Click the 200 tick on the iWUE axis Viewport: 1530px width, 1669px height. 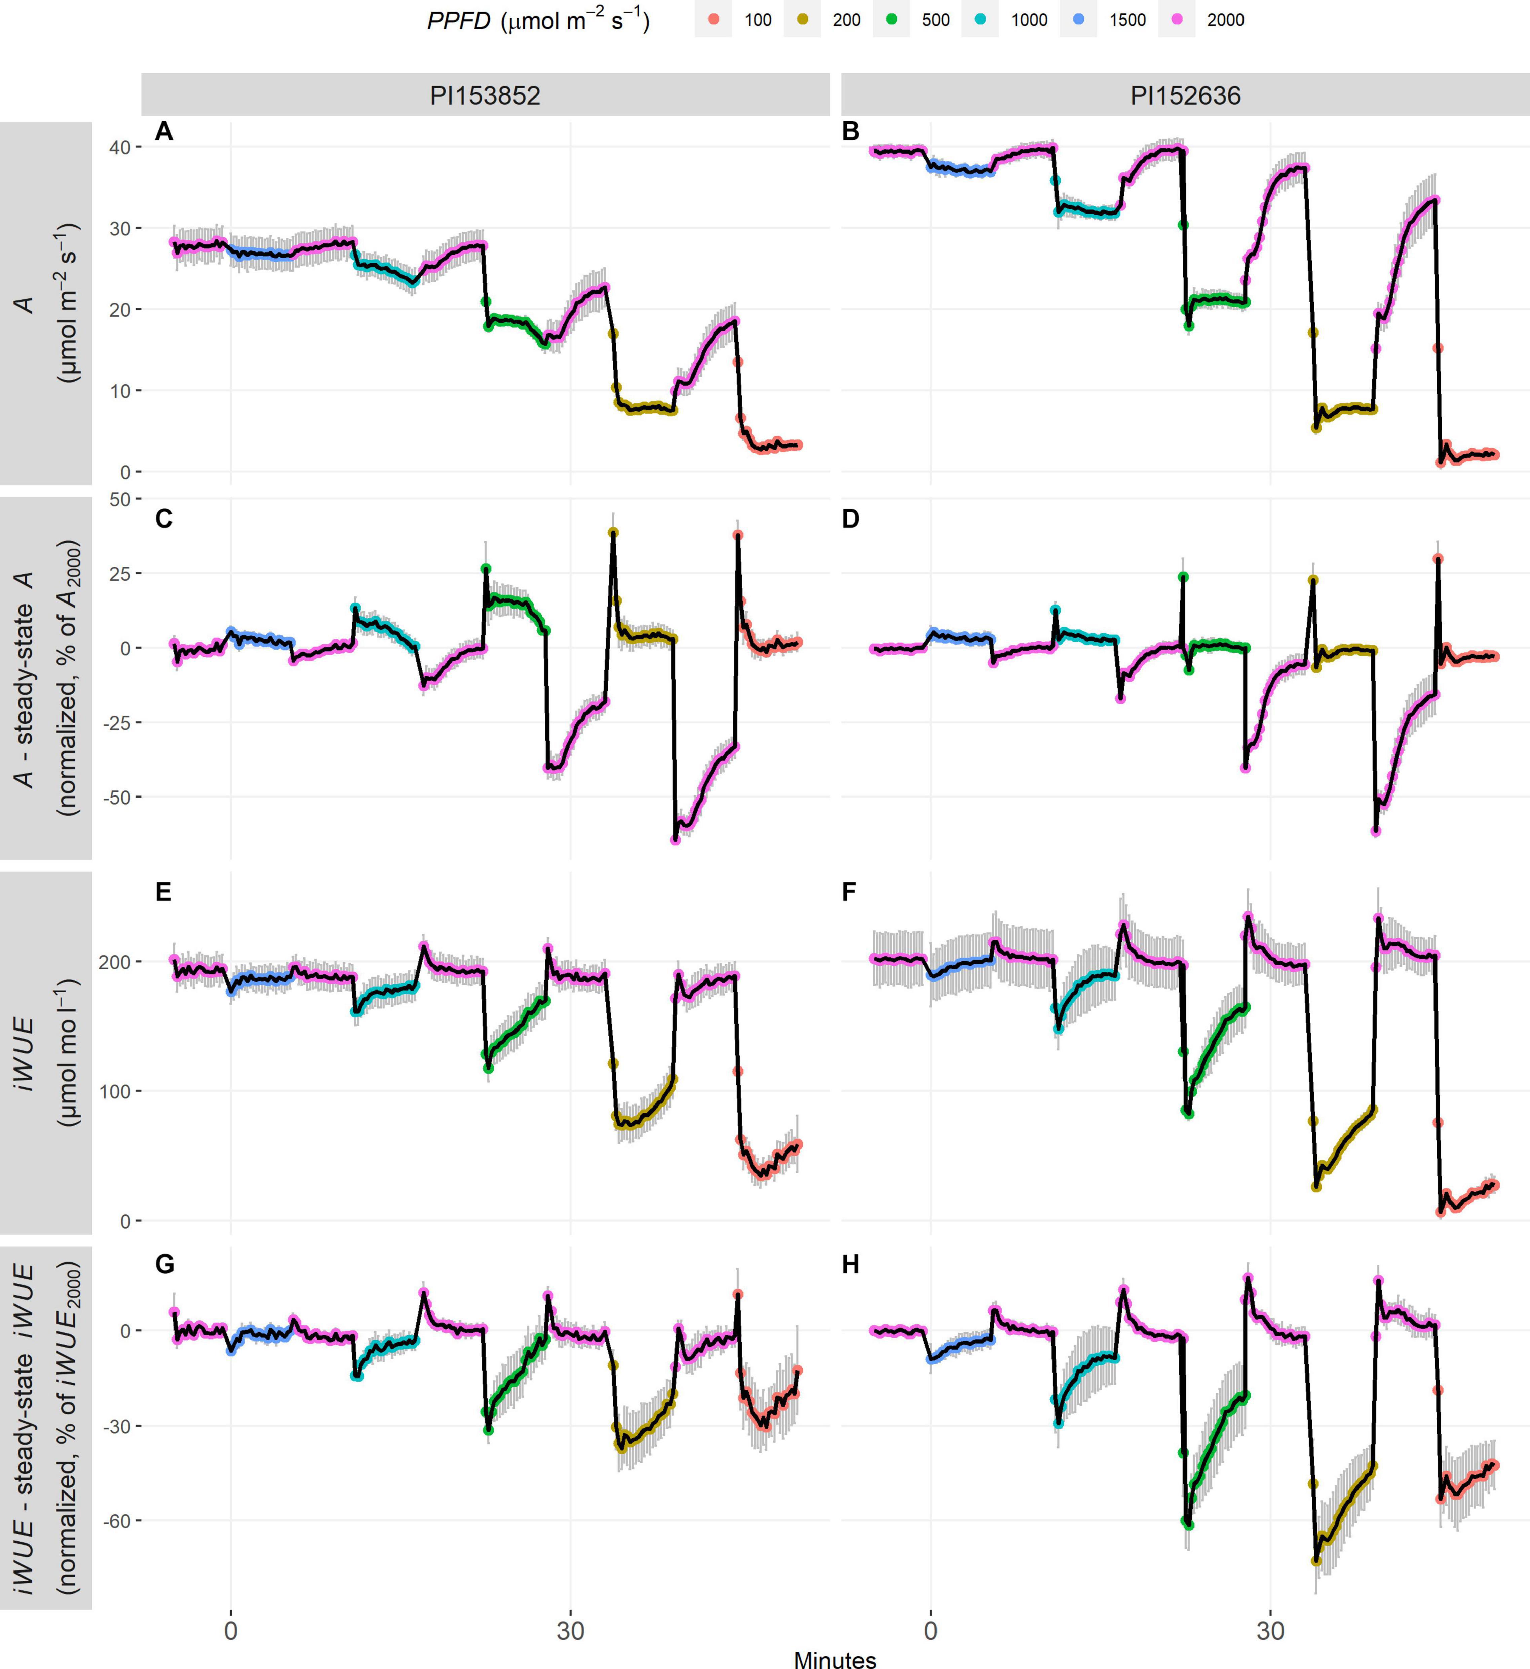(x=114, y=962)
